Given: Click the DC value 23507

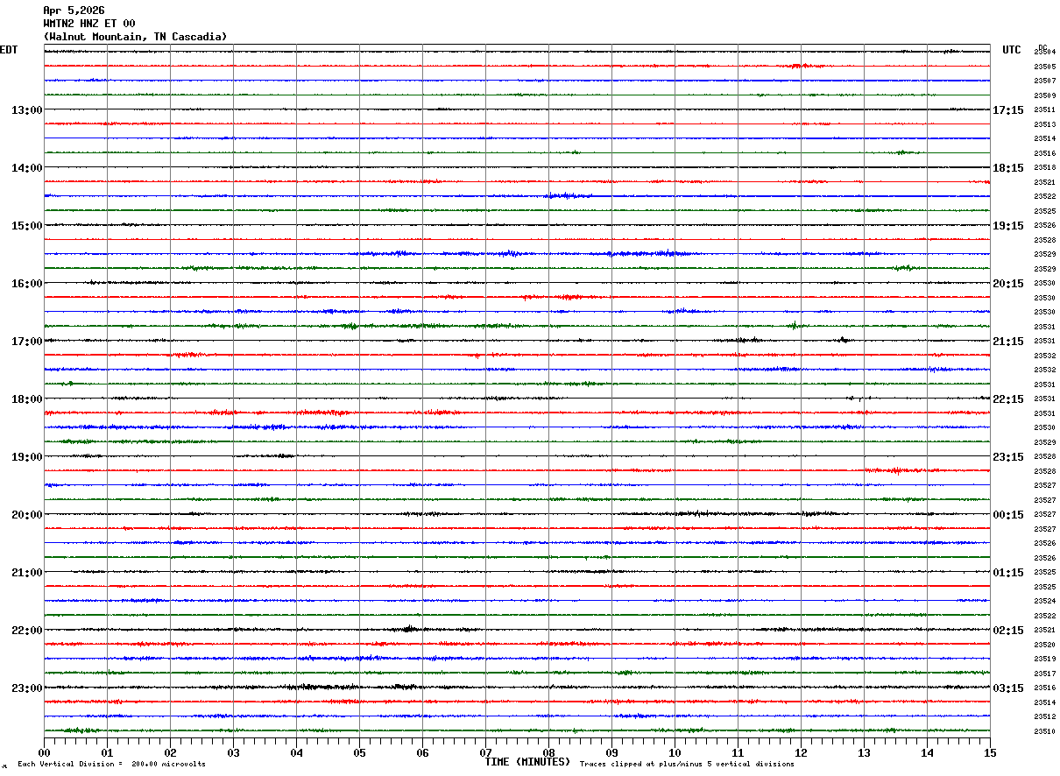Looking at the screenshot, I should (x=1044, y=81).
